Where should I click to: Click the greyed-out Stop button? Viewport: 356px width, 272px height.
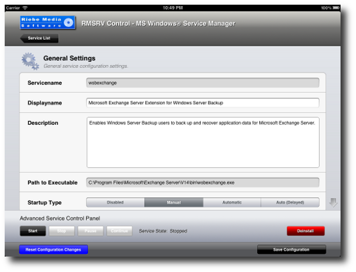click(x=62, y=231)
